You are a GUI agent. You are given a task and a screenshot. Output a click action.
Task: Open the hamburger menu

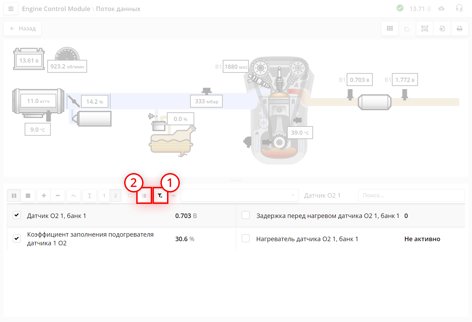tap(11, 9)
